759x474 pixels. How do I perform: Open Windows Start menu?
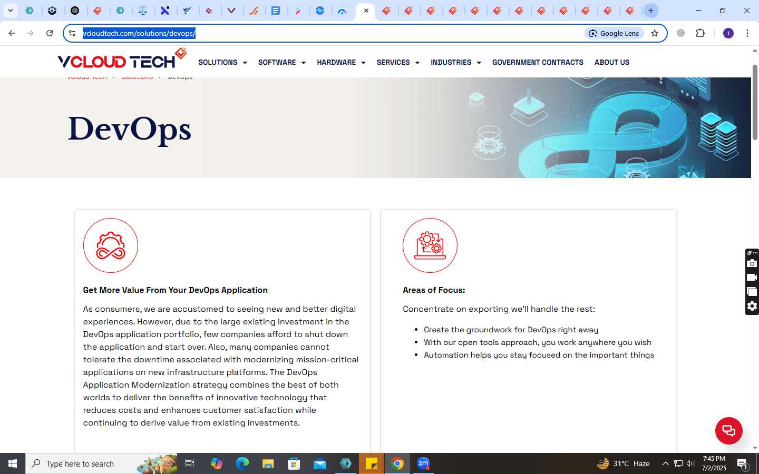click(x=13, y=463)
